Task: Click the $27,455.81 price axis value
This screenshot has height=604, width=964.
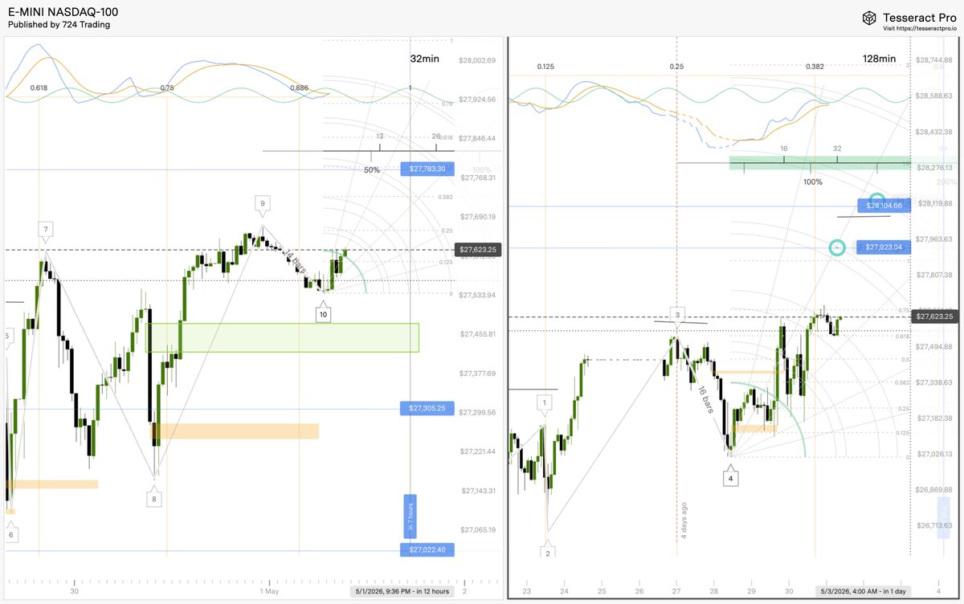Action: pyautogui.click(x=477, y=333)
